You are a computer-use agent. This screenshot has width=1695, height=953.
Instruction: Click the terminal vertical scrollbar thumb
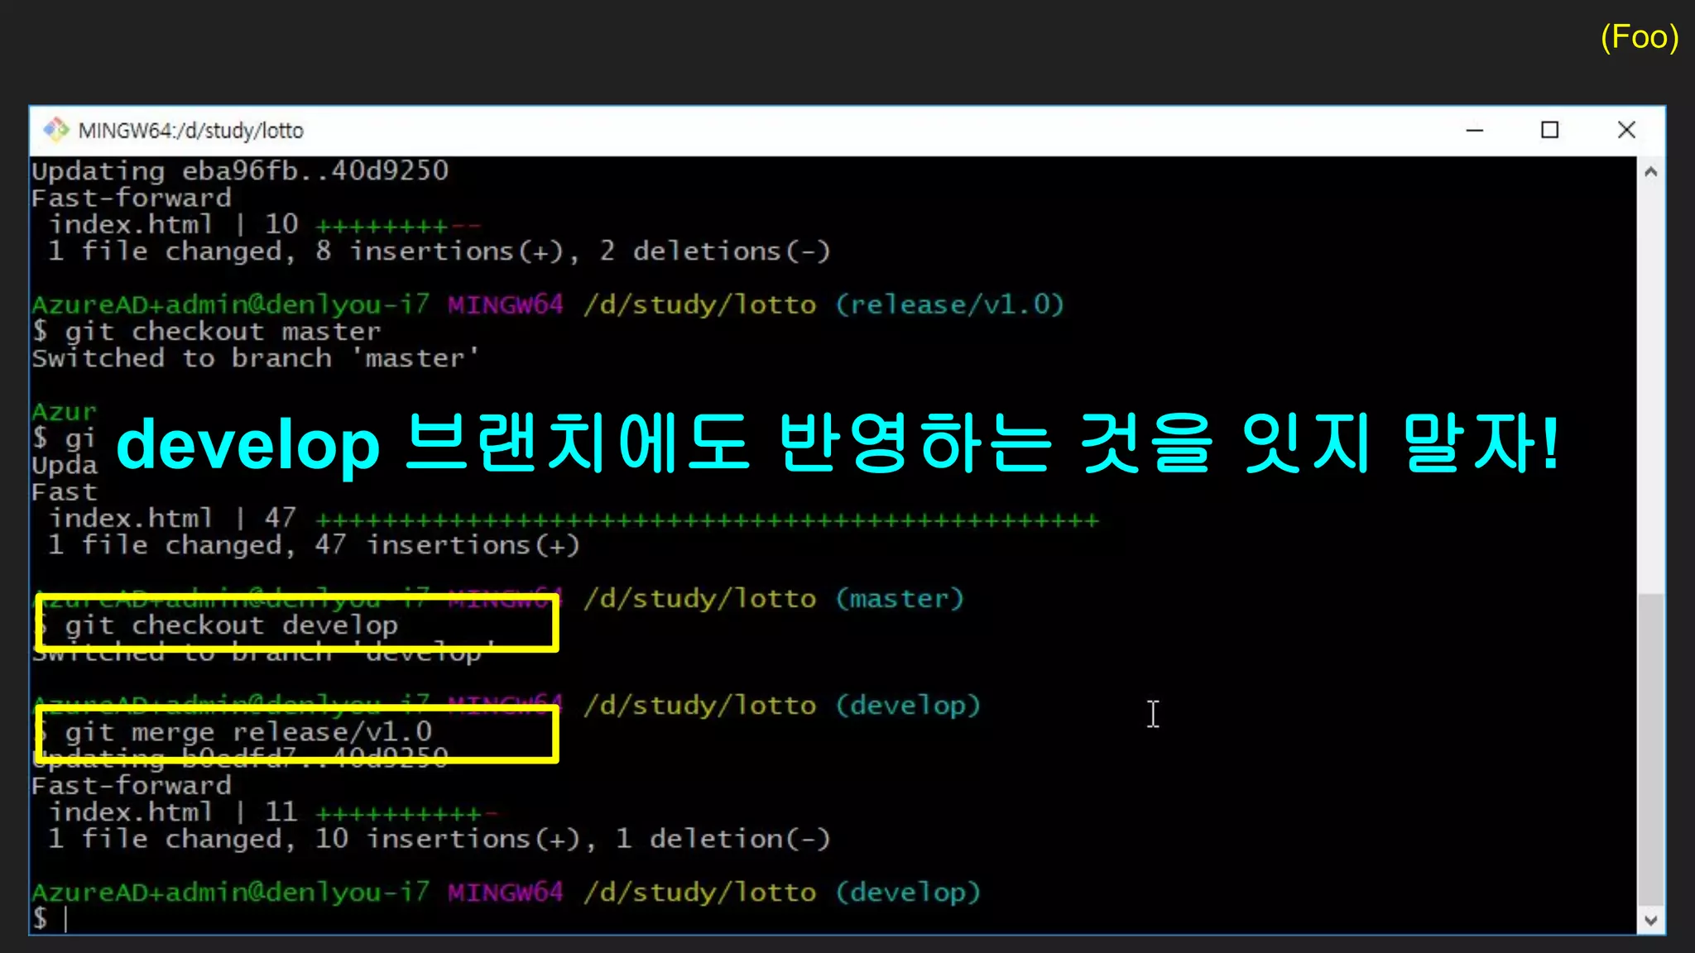1650,749
